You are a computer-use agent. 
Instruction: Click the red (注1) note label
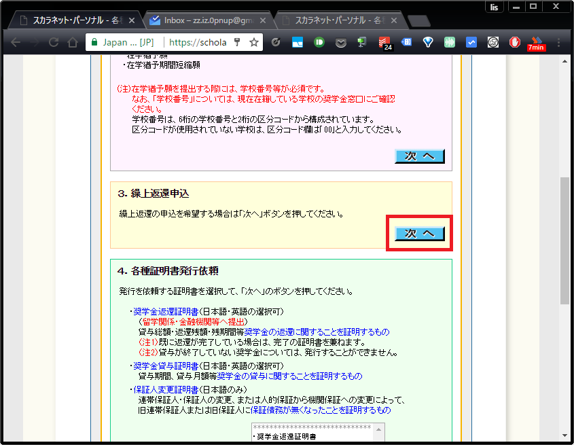point(148,342)
